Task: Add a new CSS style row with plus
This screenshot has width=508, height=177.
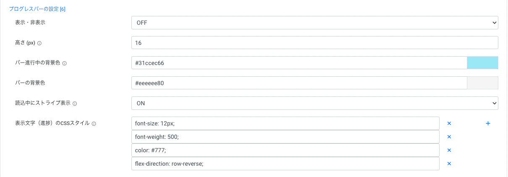Action: click(x=488, y=123)
